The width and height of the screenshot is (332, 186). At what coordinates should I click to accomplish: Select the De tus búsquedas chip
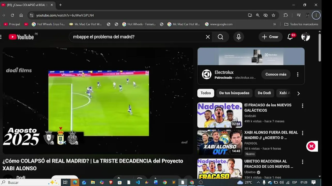pos(234,93)
